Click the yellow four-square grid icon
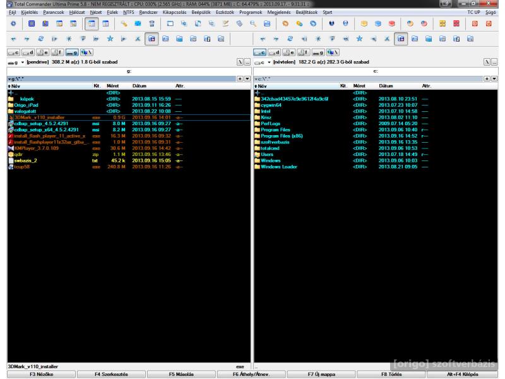 pos(443,23)
